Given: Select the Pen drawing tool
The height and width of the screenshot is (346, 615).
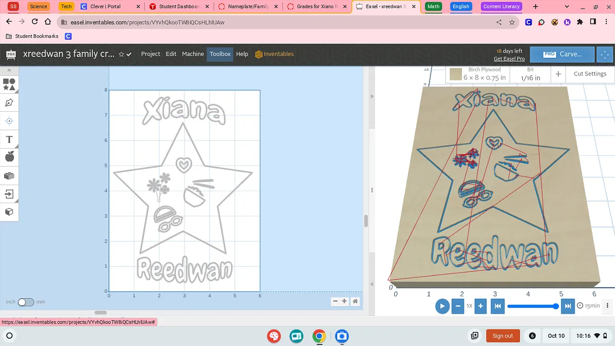Looking at the screenshot, I should click(x=9, y=103).
